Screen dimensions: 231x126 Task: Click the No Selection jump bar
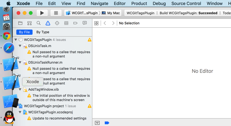(x=129, y=23)
